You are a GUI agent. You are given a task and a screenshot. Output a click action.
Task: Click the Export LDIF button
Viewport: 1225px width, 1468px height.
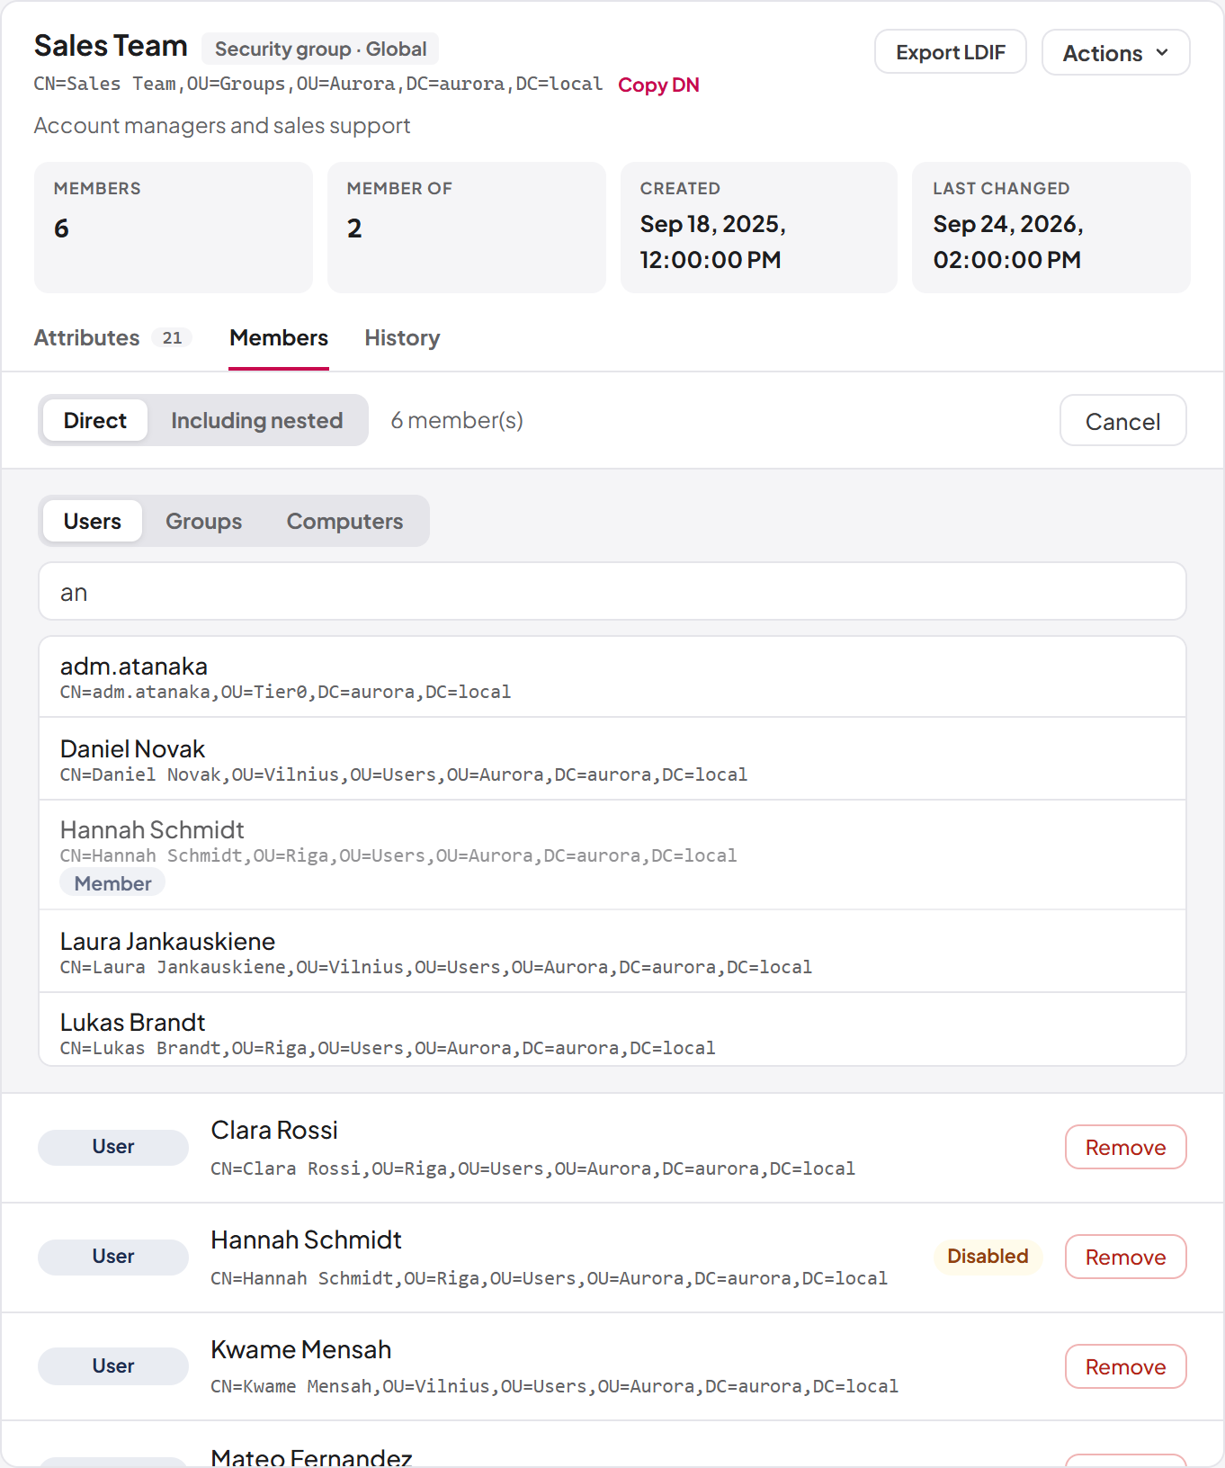click(950, 53)
